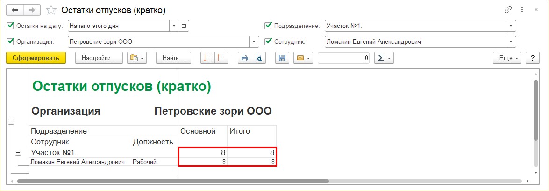549x191 pixels.
Task: Collapse the organization group outline box
Action: (x=11, y=122)
